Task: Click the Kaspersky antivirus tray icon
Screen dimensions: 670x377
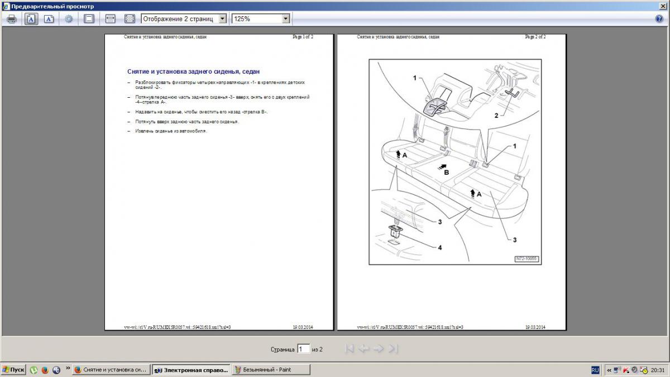Action: (x=626, y=370)
